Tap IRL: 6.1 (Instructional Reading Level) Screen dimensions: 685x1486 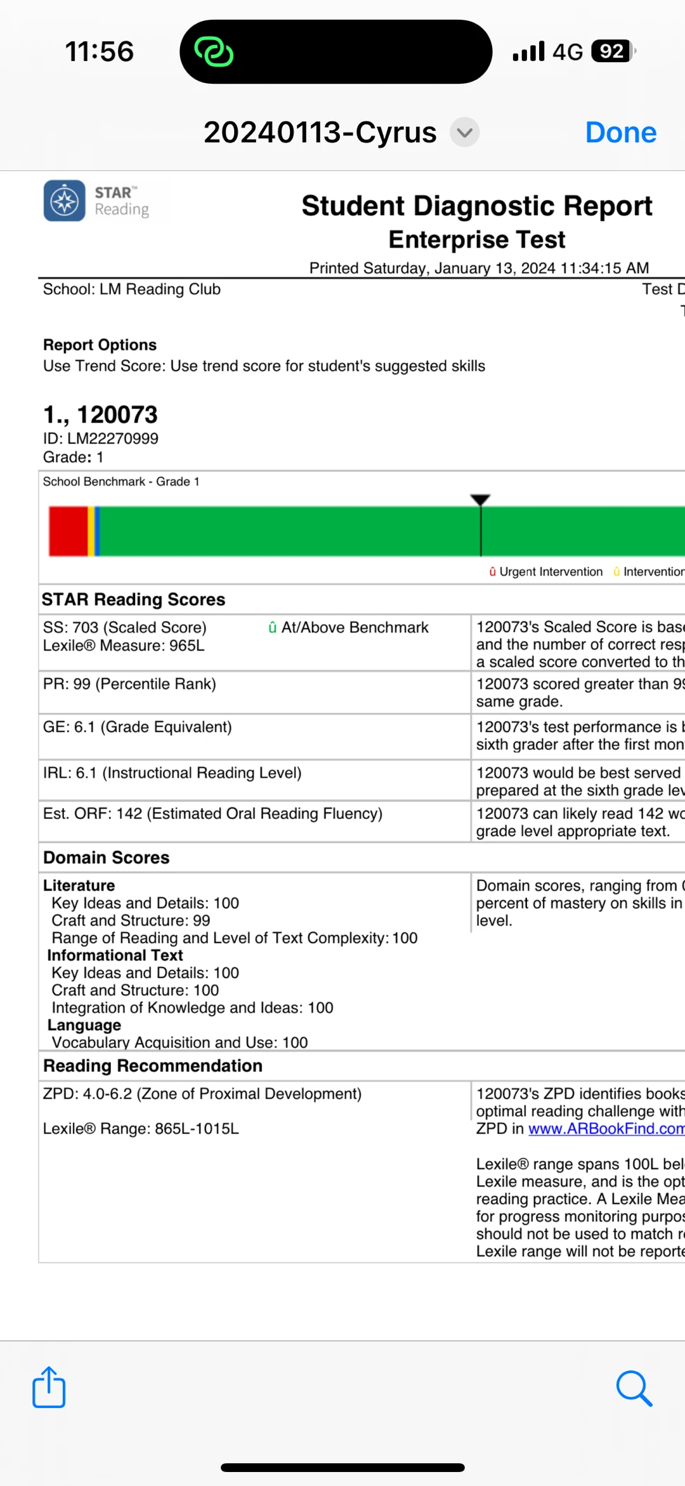173,773
